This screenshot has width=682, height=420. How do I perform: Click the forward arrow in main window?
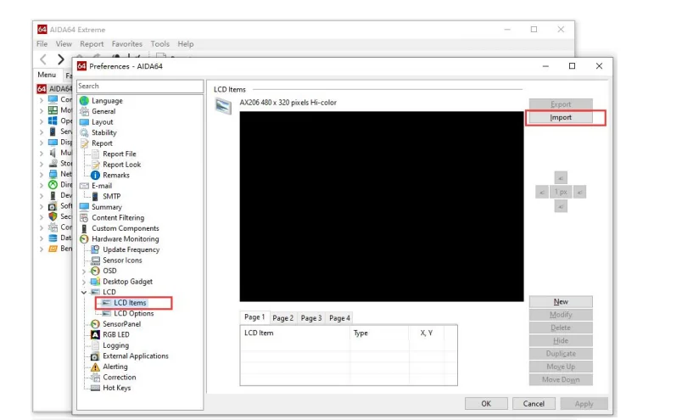[x=61, y=59]
